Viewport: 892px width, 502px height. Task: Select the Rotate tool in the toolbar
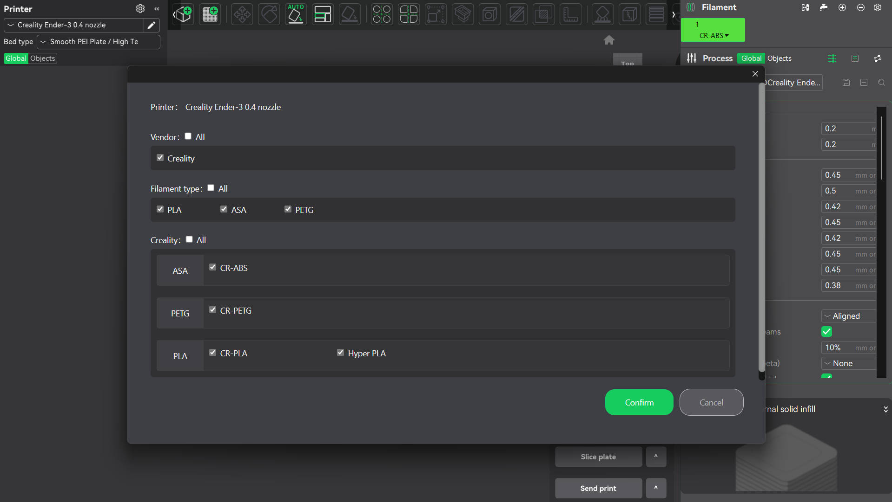point(269,14)
